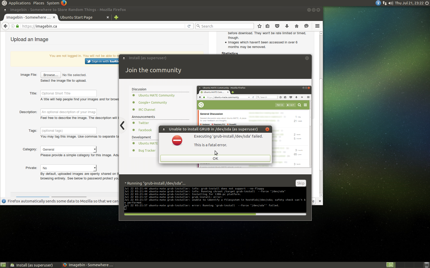
Task: Click the installer progress bar
Action: point(215,214)
